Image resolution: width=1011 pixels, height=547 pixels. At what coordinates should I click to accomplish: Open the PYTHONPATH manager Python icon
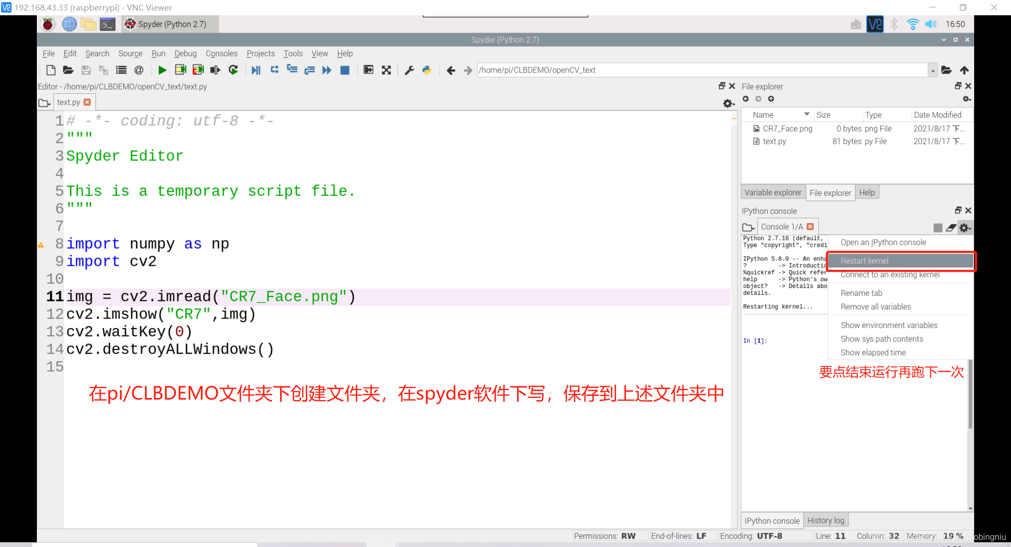point(427,70)
